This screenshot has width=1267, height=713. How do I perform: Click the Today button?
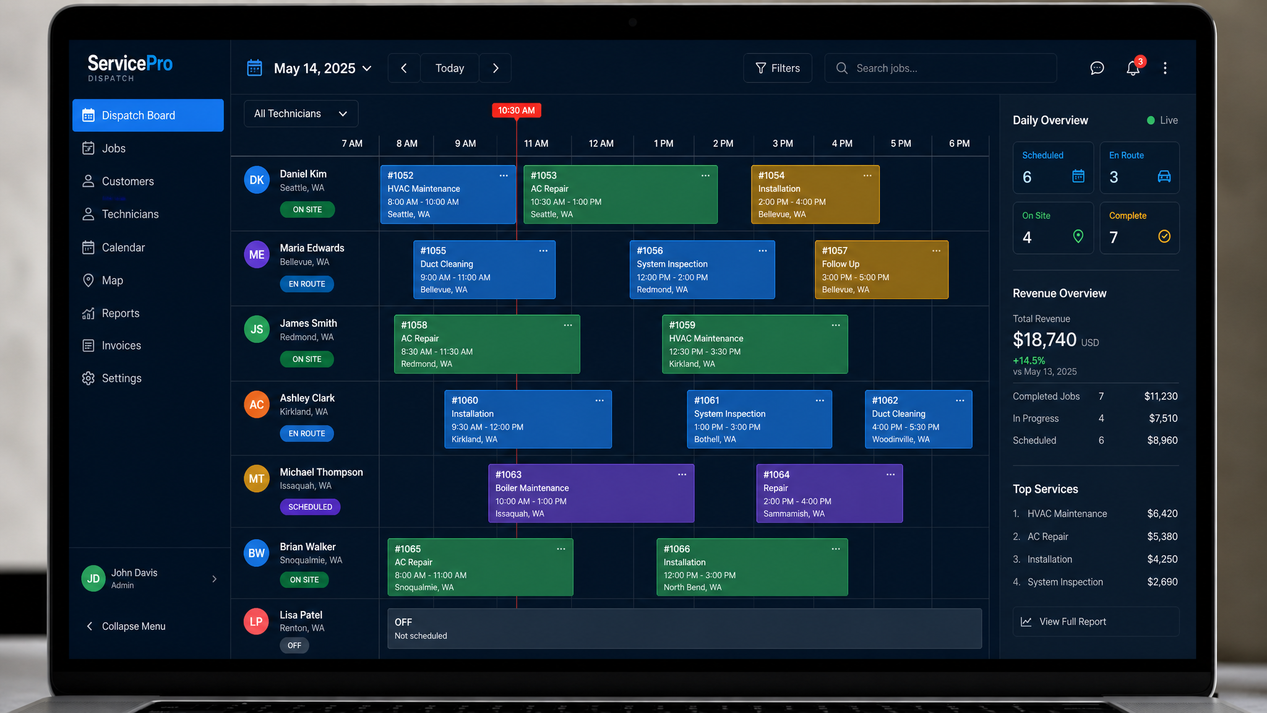click(x=450, y=68)
